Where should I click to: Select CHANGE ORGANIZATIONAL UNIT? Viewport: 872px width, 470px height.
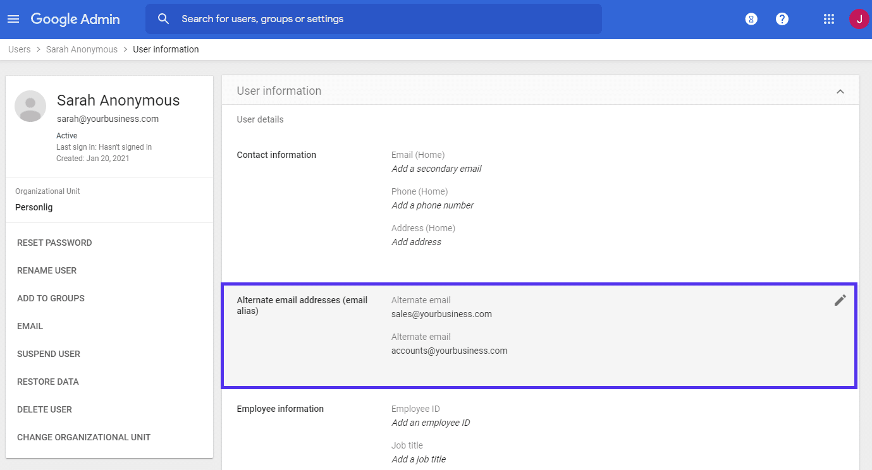coord(83,437)
